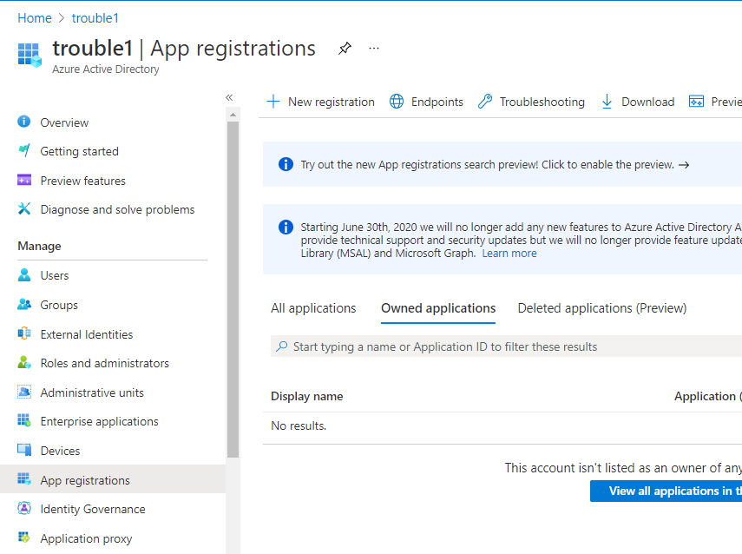Click the trouble1 breadcrumb link
The height and width of the screenshot is (554, 742).
point(95,18)
